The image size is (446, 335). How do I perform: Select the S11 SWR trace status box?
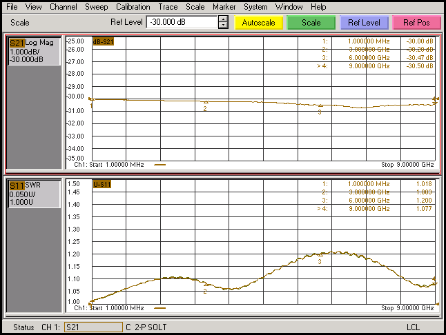(34, 194)
